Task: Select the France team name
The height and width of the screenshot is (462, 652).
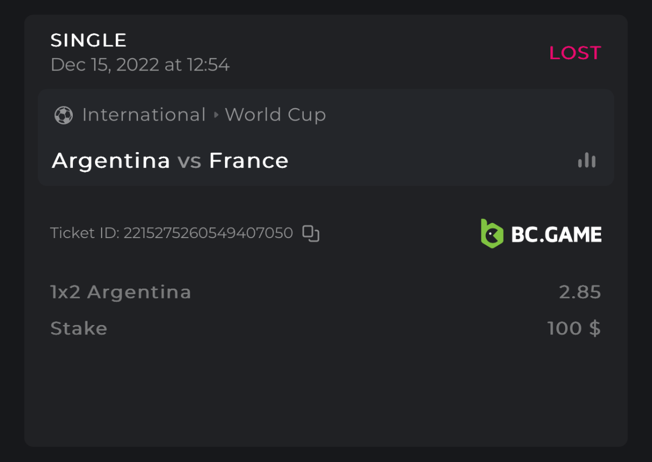Action: tap(249, 161)
